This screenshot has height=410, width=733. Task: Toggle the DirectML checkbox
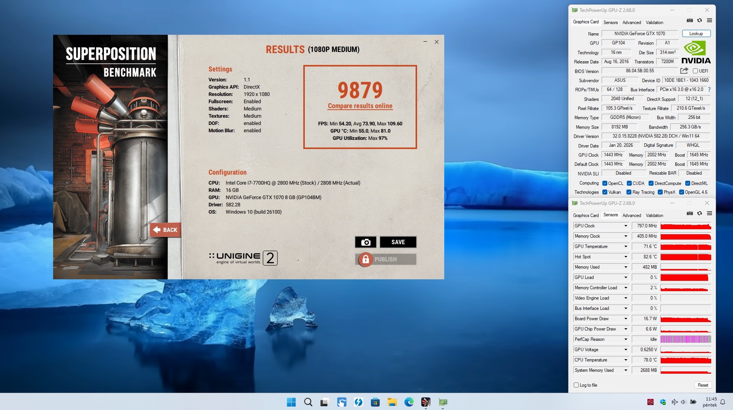[x=688, y=183]
